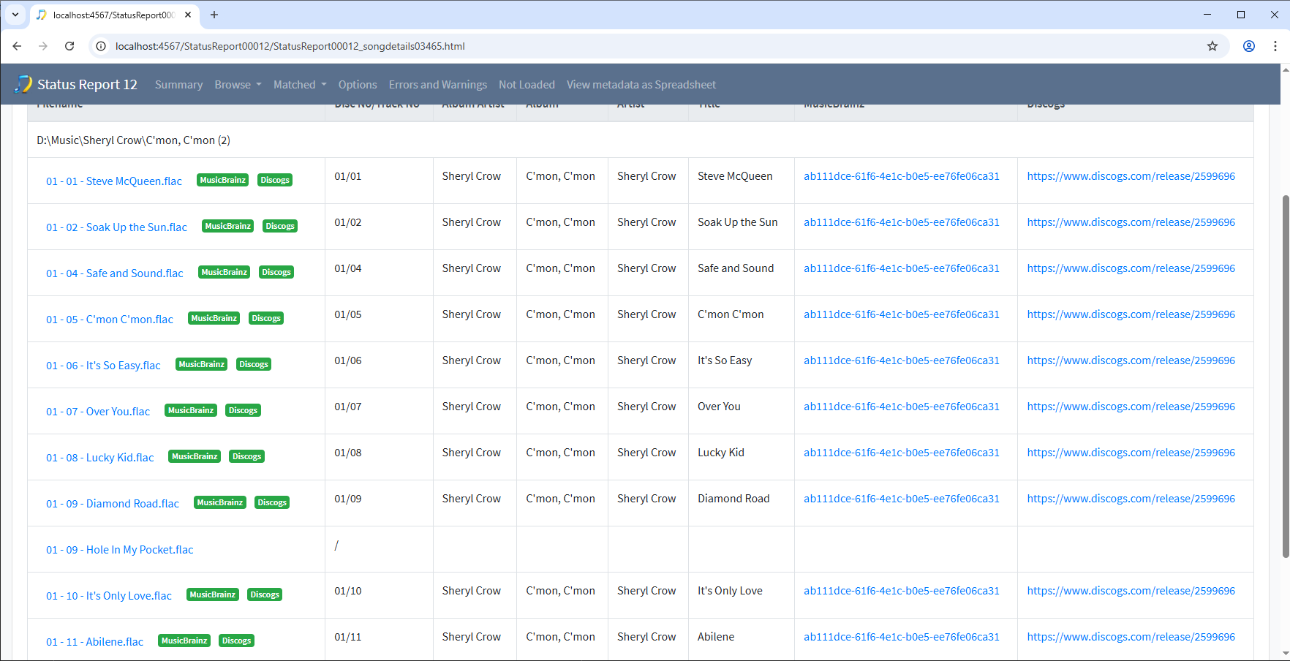Select View metadata as Spreadsheet
1290x661 pixels.
(641, 85)
